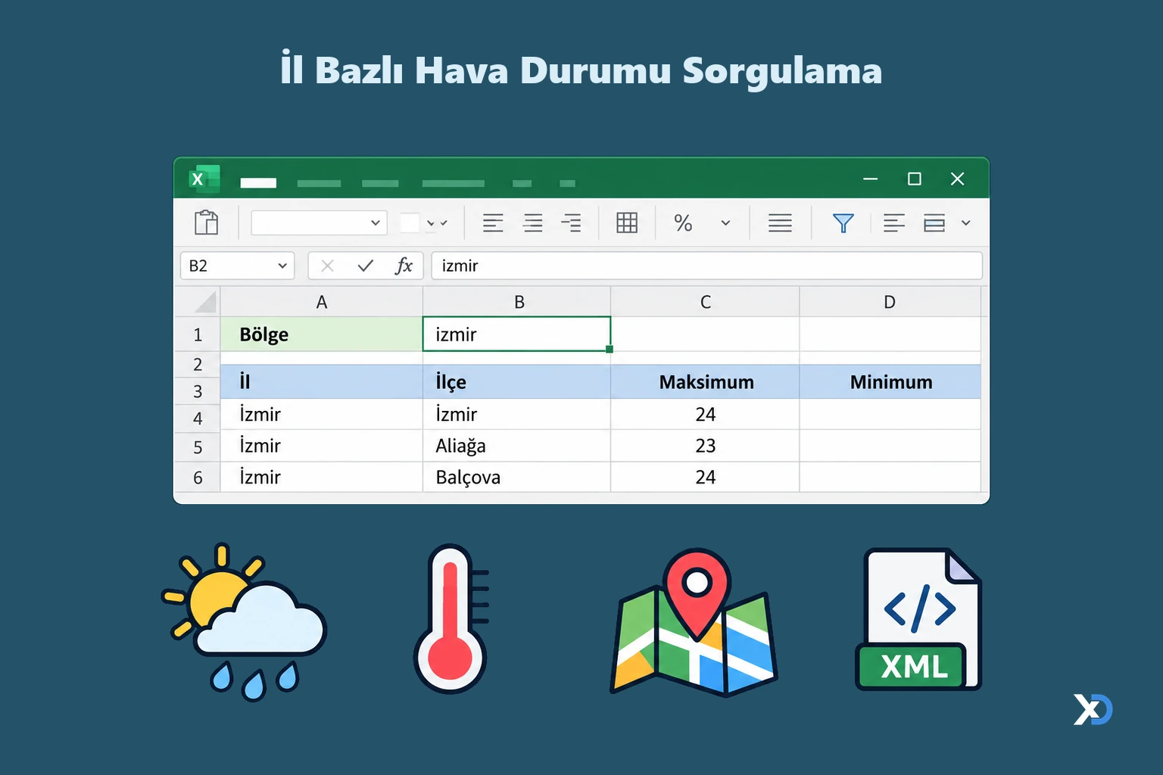Click the Maksimum header cell
The image size is (1163, 775).
point(705,382)
